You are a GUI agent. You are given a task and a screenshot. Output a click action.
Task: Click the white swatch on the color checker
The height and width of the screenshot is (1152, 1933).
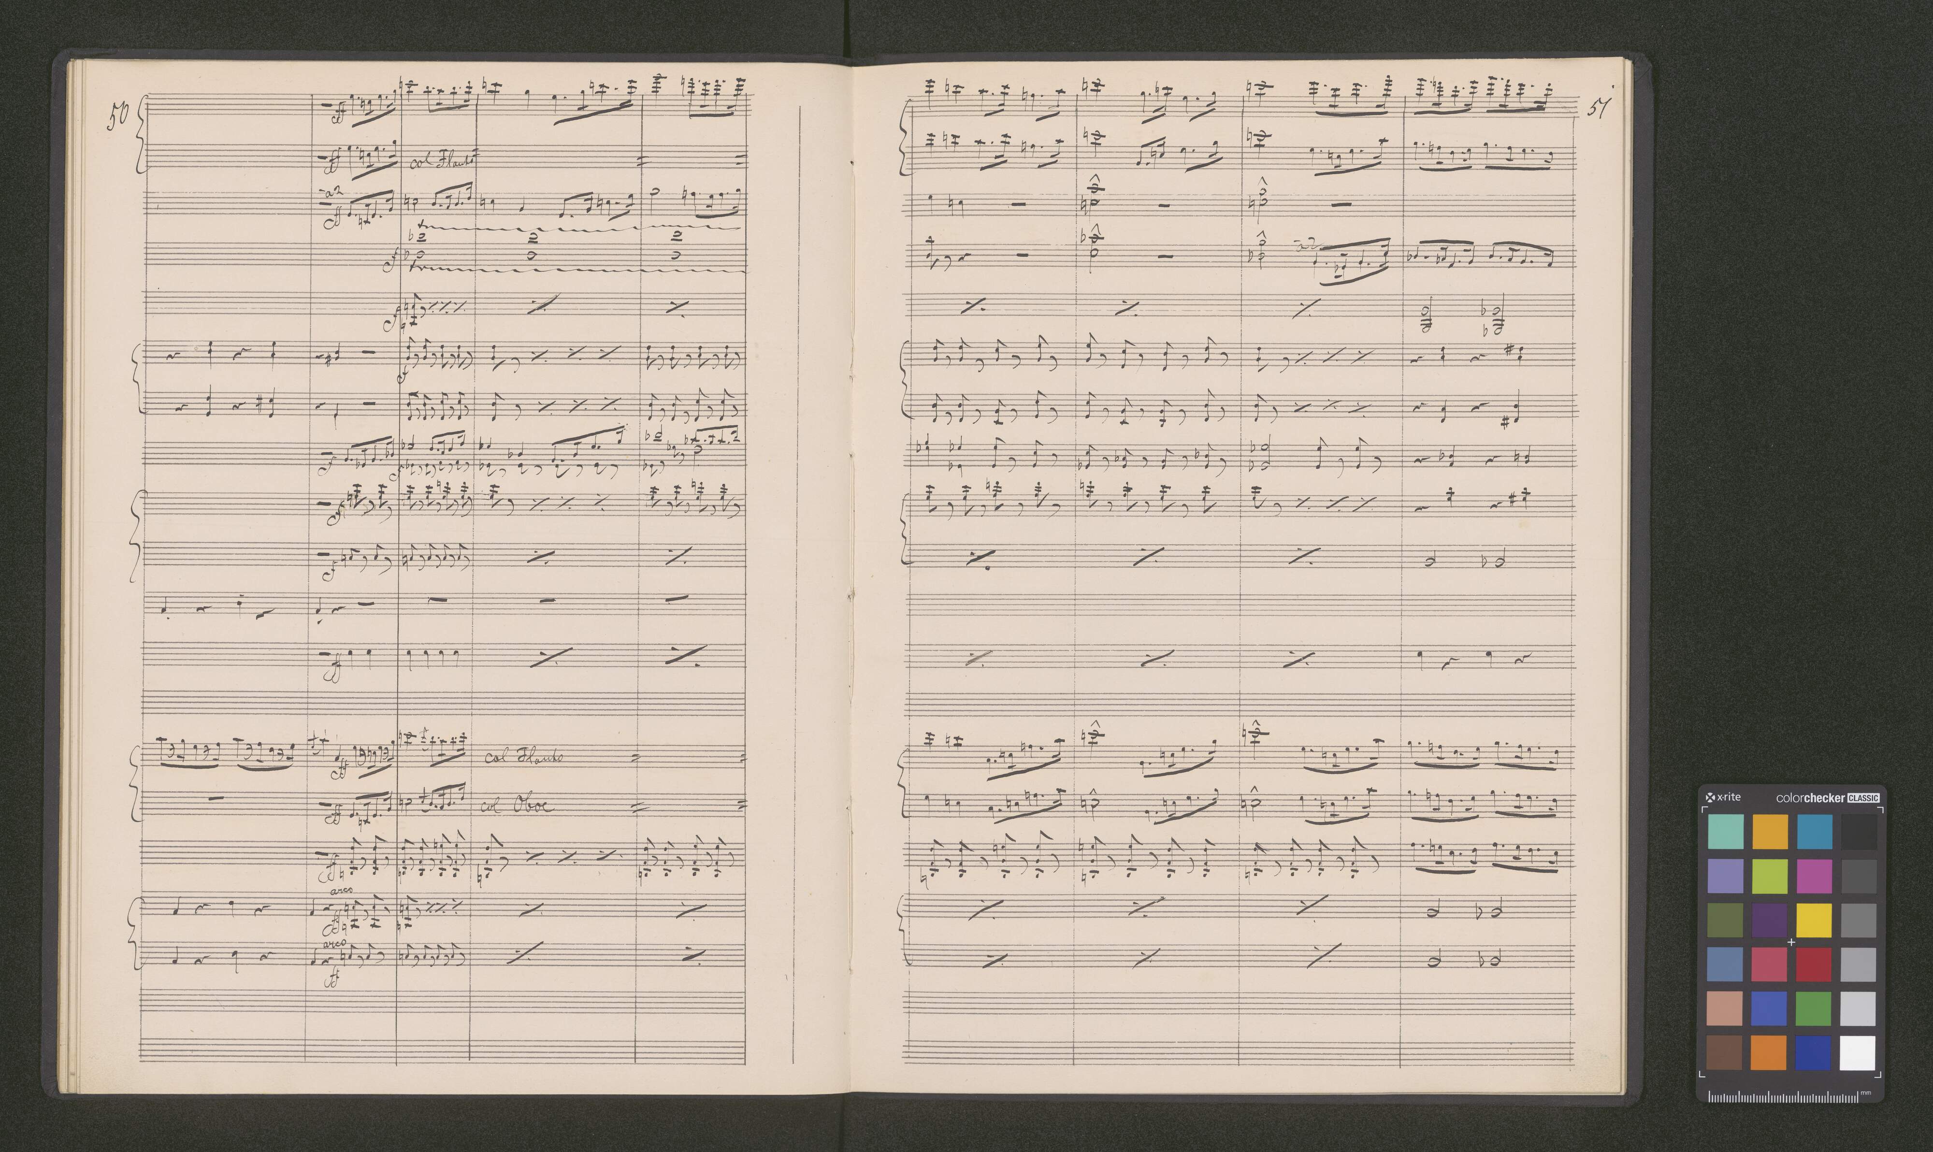(1858, 1052)
